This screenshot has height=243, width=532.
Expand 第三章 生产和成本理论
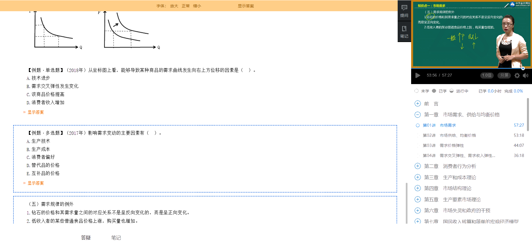pos(418,177)
